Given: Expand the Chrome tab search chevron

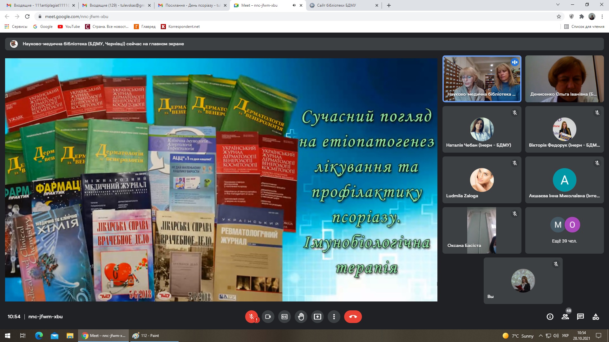Looking at the screenshot, I should [x=558, y=5].
